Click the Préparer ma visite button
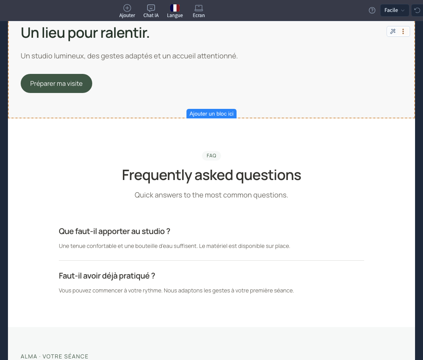The image size is (423, 360). click(56, 83)
